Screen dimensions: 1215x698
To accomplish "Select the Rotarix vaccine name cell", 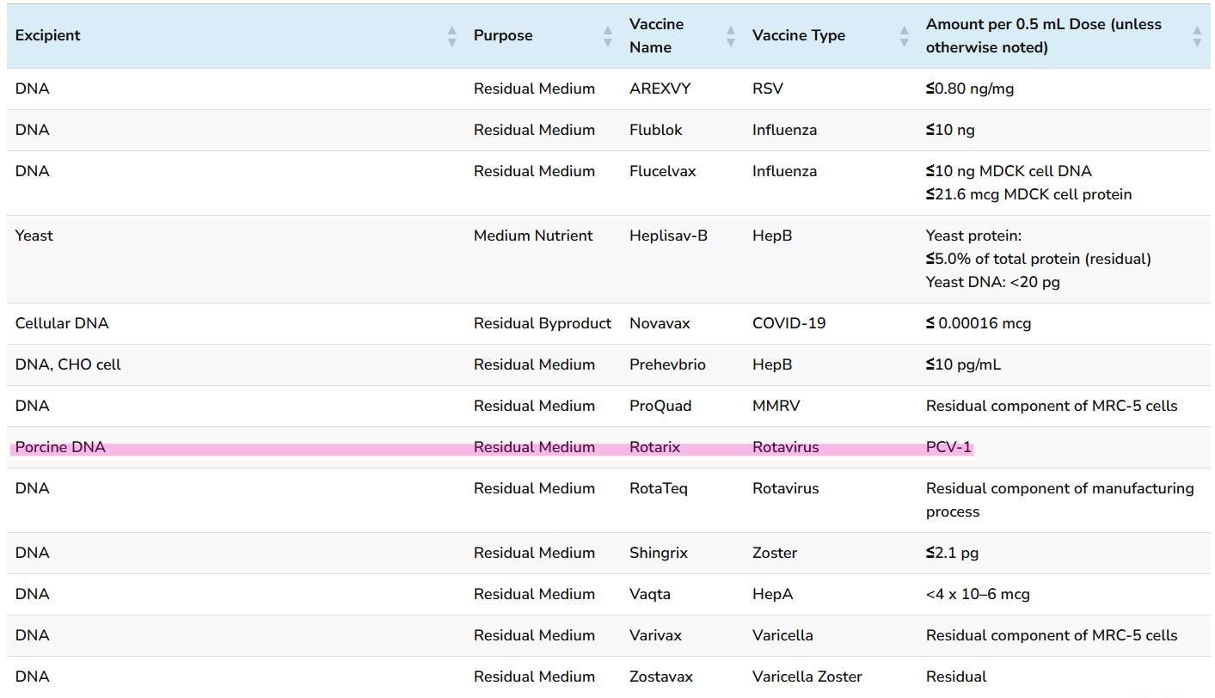I will pyautogui.click(x=655, y=447).
